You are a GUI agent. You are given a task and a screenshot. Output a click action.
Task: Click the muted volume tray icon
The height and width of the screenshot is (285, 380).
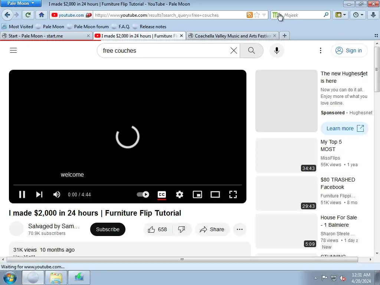[342, 278]
